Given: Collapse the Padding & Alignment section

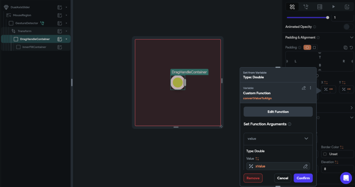Looking at the screenshot, I should coord(351,38).
